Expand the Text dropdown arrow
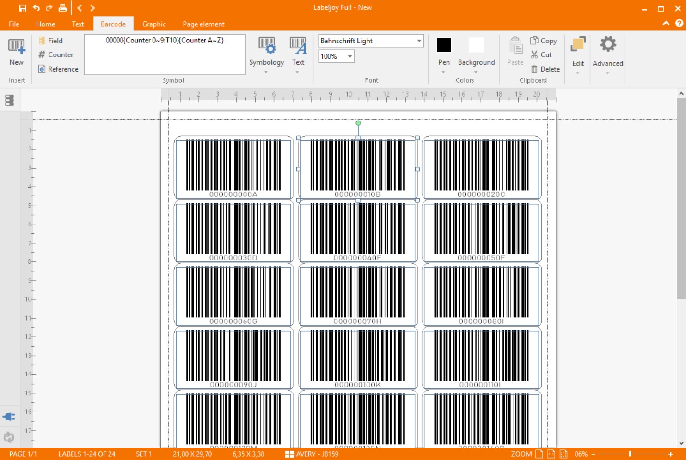This screenshot has width=686, height=460. pyautogui.click(x=297, y=72)
